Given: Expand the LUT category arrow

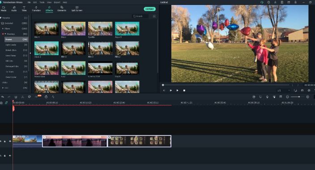Looking at the screenshot, I should click(3, 88).
